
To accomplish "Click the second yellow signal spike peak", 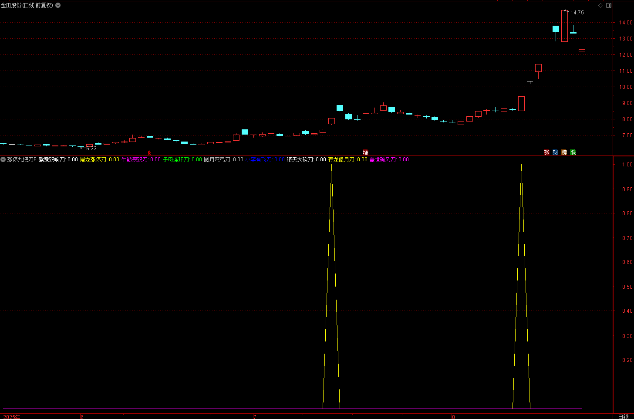I will pyautogui.click(x=521, y=166).
